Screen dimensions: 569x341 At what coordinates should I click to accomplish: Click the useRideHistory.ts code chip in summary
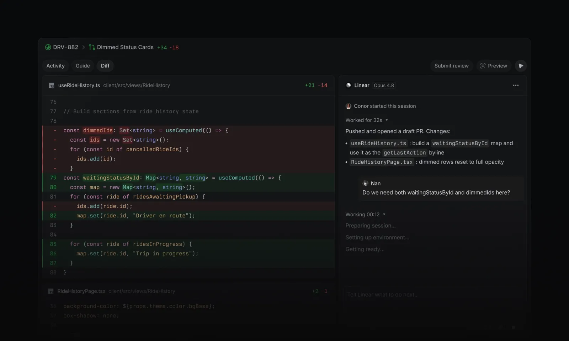(x=378, y=144)
